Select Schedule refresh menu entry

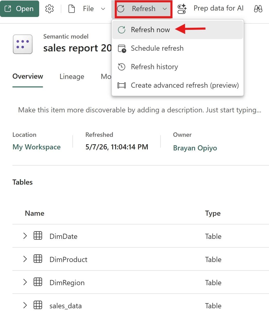[178, 48]
